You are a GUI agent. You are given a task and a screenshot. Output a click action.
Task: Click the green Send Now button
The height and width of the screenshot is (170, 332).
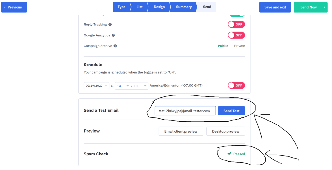point(311,7)
